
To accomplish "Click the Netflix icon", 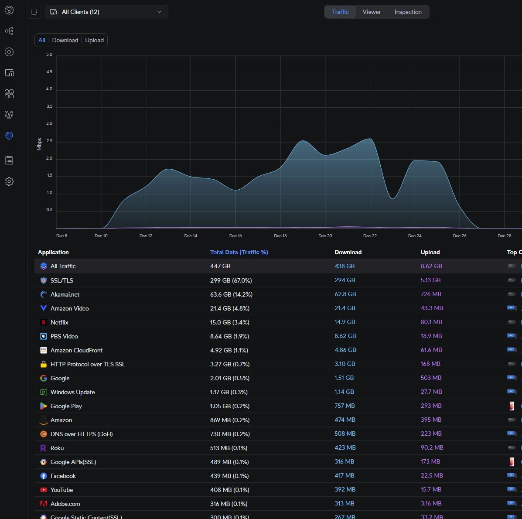I will pos(43,322).
